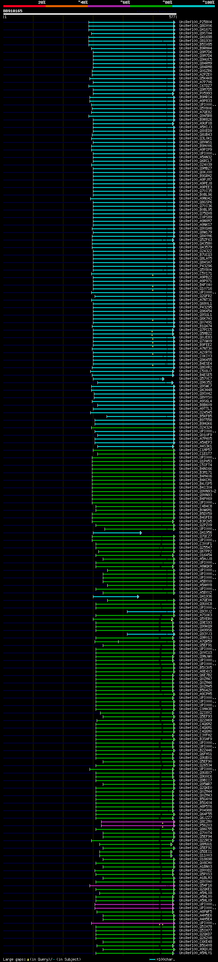Viewport: 218px width, 962px height.
Task: Click the white query length bar
Action: pos(90,14)
